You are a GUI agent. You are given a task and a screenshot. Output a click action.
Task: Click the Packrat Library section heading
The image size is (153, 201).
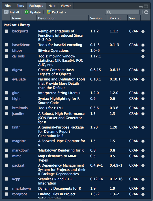(17, 25)
